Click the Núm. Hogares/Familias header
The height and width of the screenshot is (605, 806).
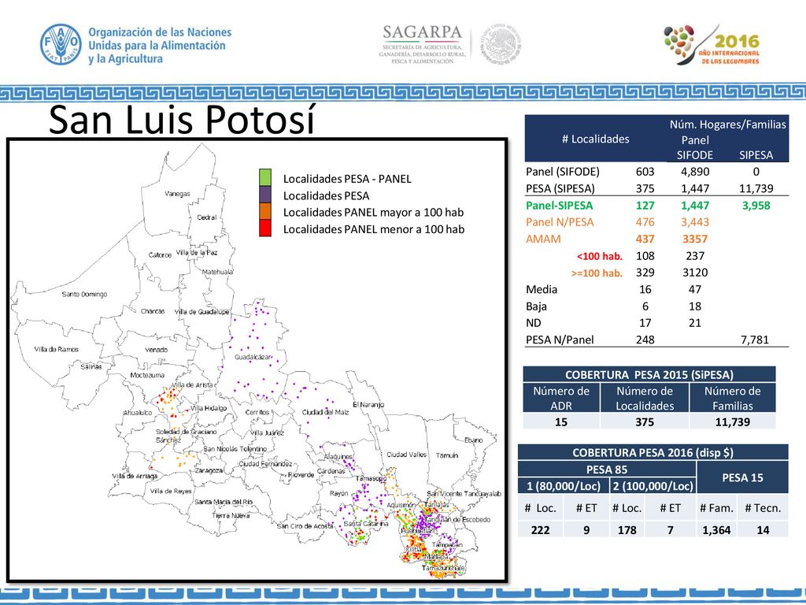(727, 124)
